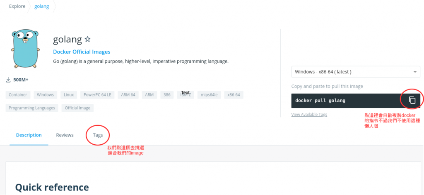Select the Official Image chip
The image size is (424, 195).
coord(77,108)
